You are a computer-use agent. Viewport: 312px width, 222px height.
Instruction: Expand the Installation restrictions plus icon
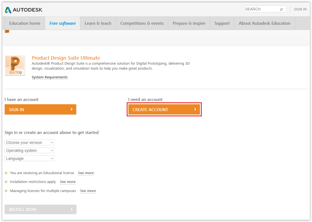coord(6,182)
